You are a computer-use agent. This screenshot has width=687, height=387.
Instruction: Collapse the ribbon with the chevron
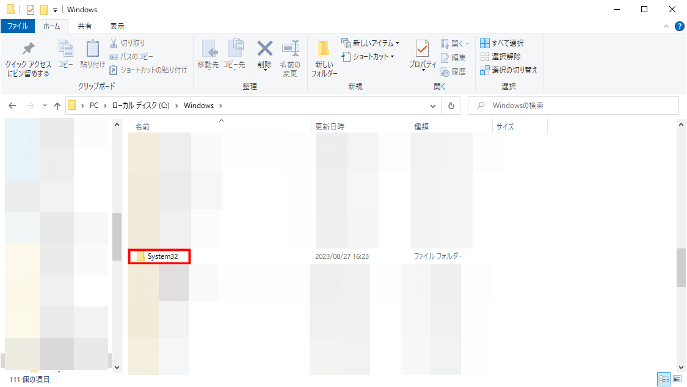pos(666,26)
